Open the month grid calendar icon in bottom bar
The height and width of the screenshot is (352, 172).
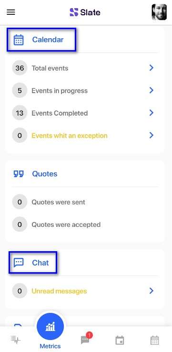pos(154,340)
